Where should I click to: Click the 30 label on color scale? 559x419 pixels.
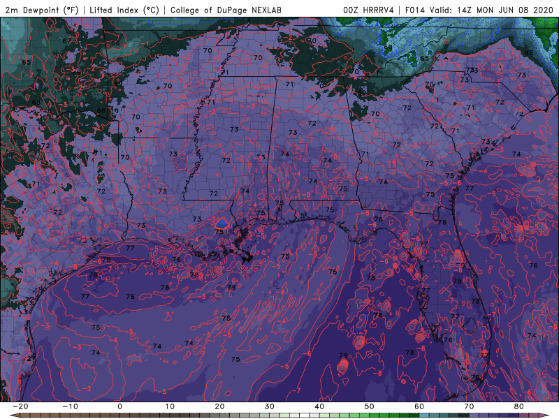(x=270, y=406)
